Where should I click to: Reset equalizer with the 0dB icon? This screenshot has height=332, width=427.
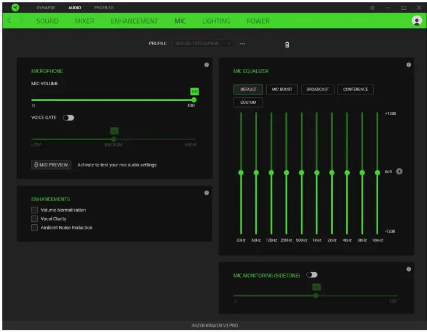pyautogui.click(x=399, y=172)
